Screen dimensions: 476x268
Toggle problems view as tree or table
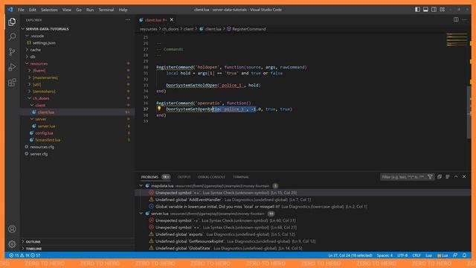coord(448,177)
